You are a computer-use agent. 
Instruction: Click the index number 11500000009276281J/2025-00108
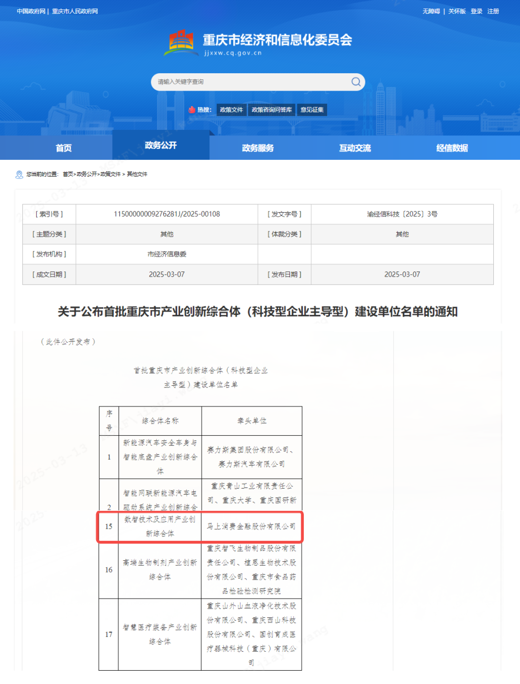(x=167, y=214)
